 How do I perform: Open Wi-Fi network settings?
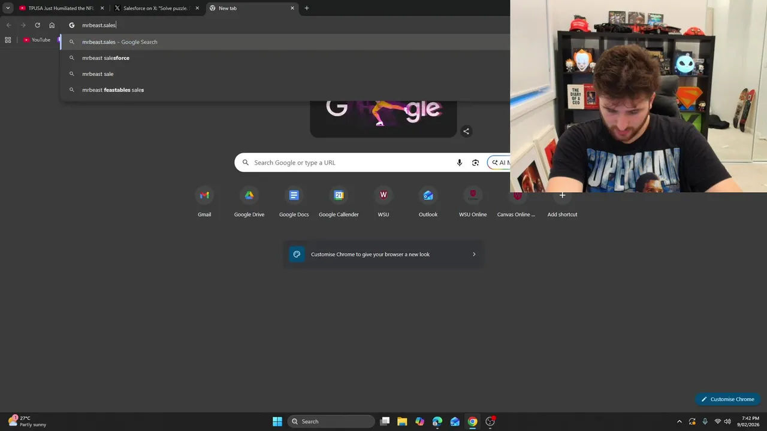tap(718, 421)
